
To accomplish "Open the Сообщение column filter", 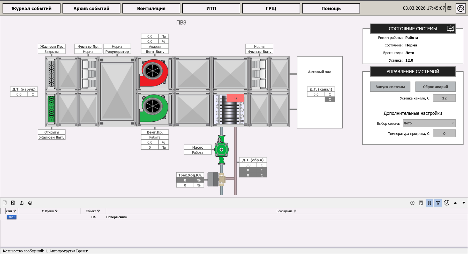I will [295, 211].
